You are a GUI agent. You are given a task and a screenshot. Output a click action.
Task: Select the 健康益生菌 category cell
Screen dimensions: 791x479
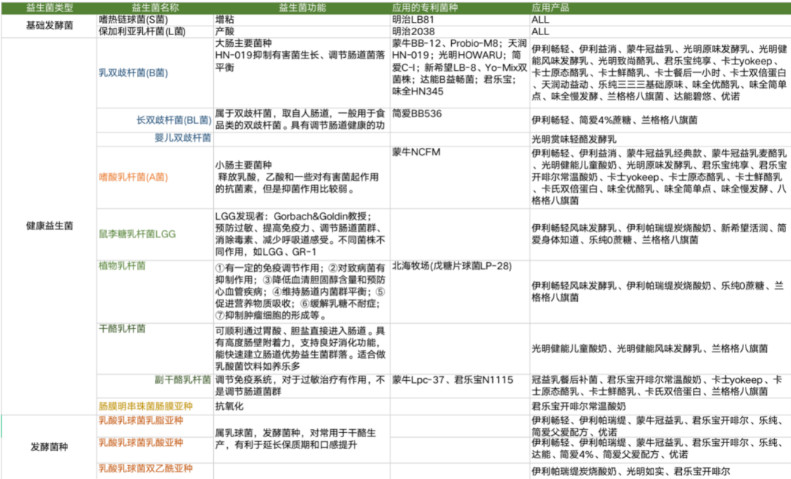(x=49, y=226)
